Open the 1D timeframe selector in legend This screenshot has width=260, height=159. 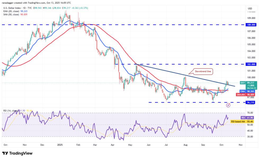click(25, 8)
